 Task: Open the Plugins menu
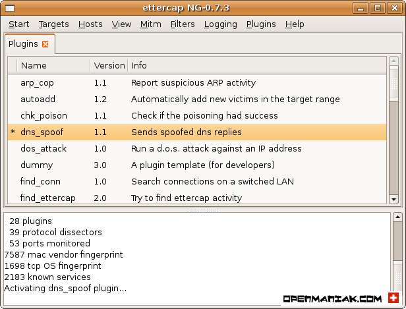pyautogui.click(x=261, y=24)
